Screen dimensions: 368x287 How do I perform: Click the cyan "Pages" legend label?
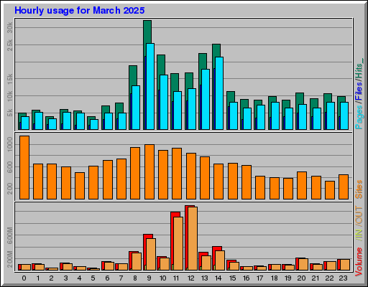pos(359,117)
